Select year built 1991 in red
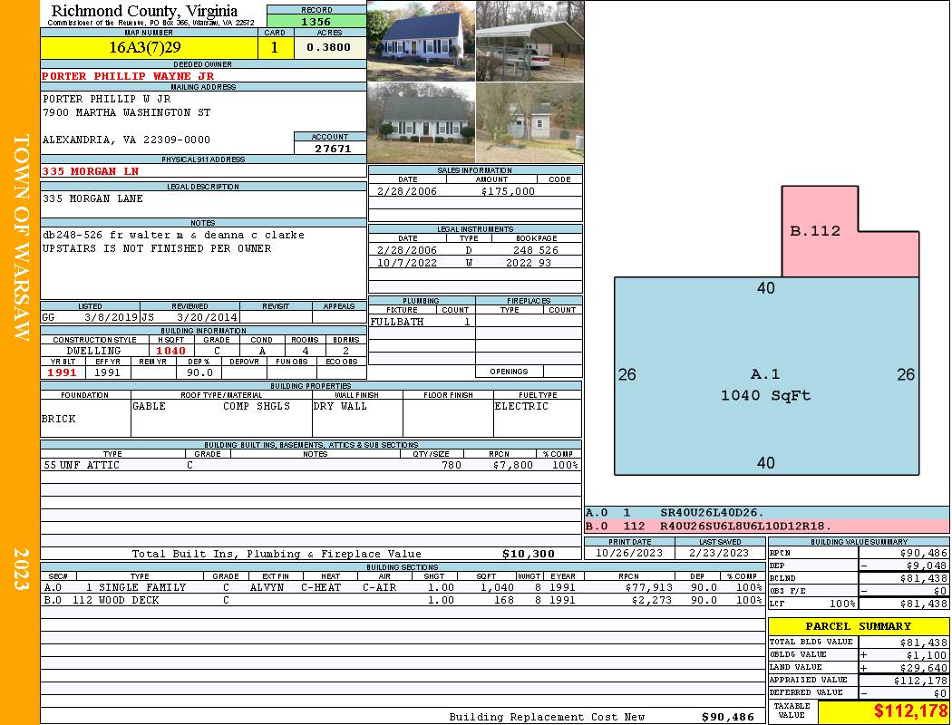This screenshot has height=725, width=952. (x=62, y=372)
